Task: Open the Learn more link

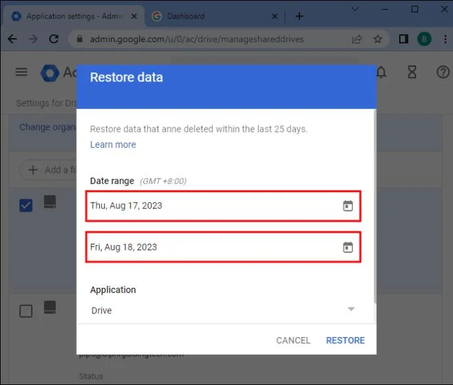Action: pyautogui.click(x=113, y=145)
